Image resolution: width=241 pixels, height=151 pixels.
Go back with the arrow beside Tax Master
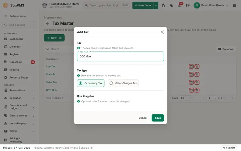coord(48,23)
